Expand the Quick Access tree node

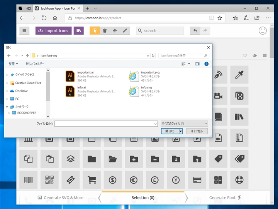(x=7, y=75)
